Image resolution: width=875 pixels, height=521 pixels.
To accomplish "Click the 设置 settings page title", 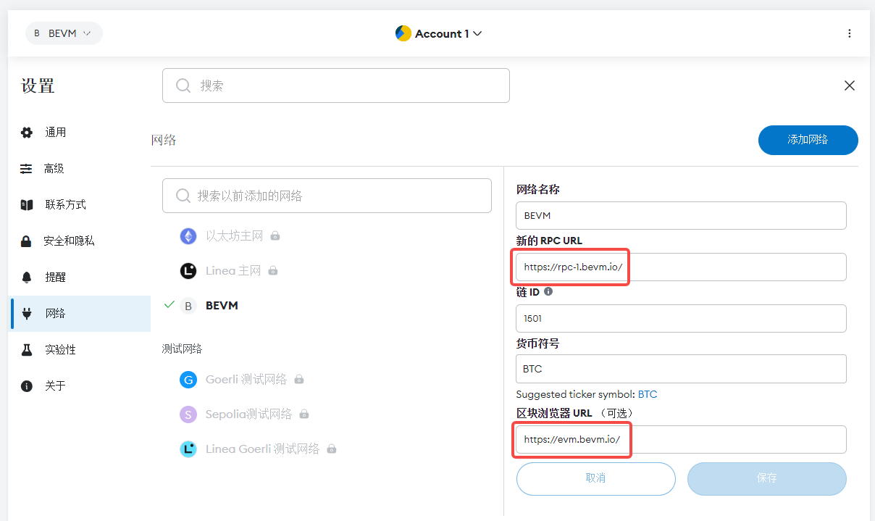I will click(38, 86).
